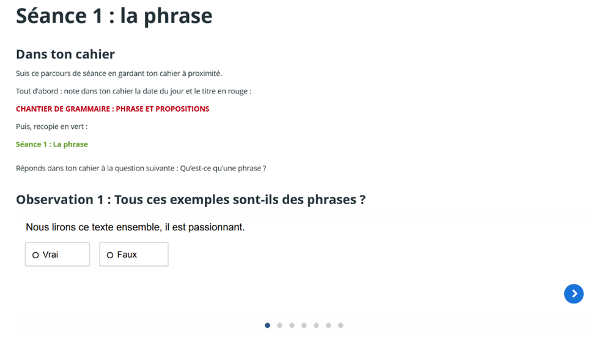The height and width of the screenshot is (342, 590).
Task: Open the third pagination dot slide
Action: [x=292, y=326]
